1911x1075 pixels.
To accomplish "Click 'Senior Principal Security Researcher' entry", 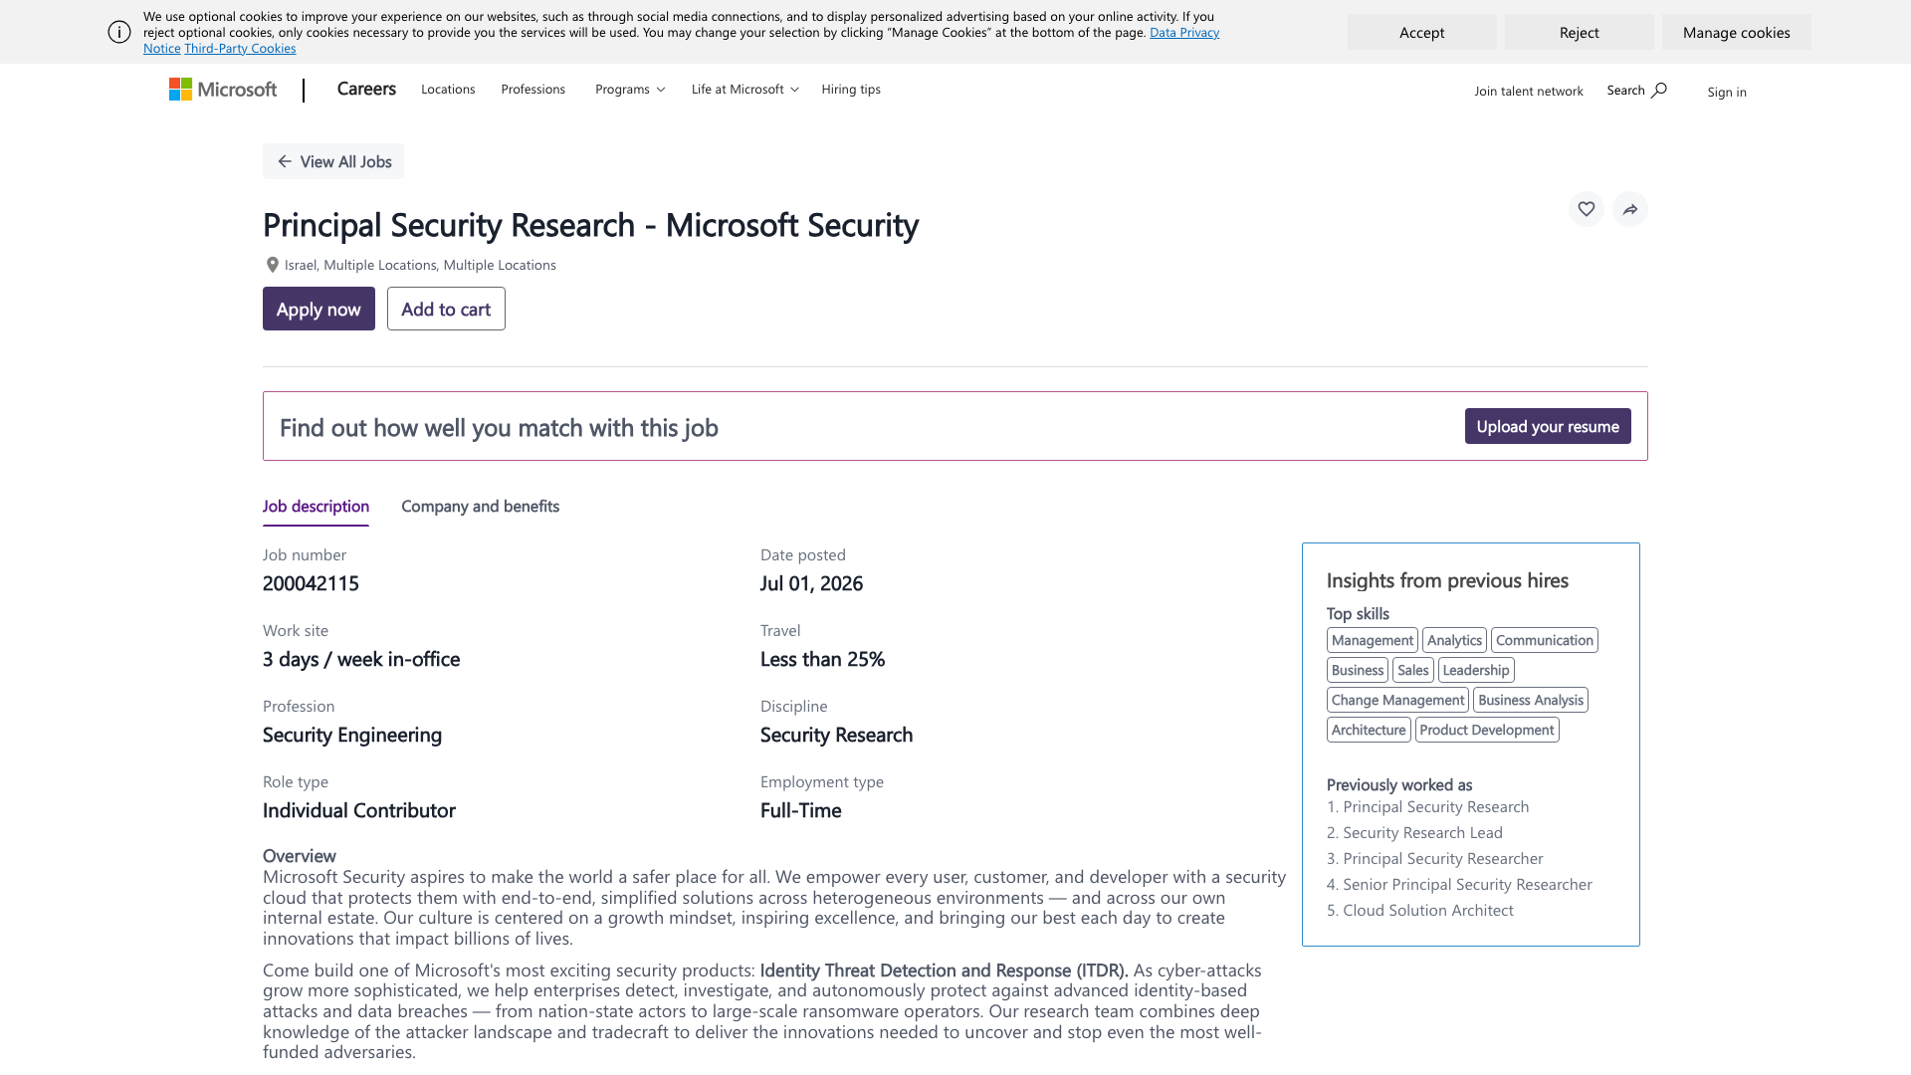I will pyautogui.click(x=1467, y=884).
